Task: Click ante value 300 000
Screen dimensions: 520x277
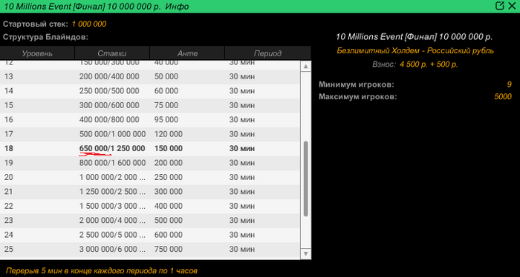Action: (x=168, y=192)
